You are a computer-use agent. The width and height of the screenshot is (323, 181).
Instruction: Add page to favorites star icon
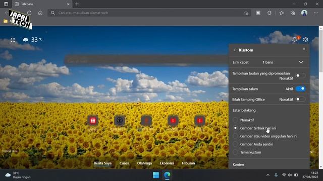pyautogui.click(x=246, y=13)
